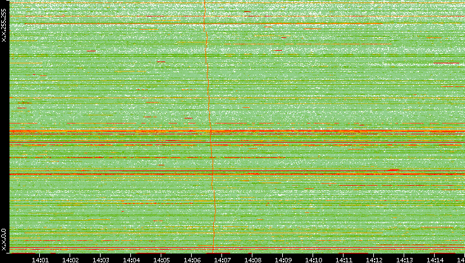Click the 14:09 time label
This screenshot has height=263, width=465.
(283, 260)
